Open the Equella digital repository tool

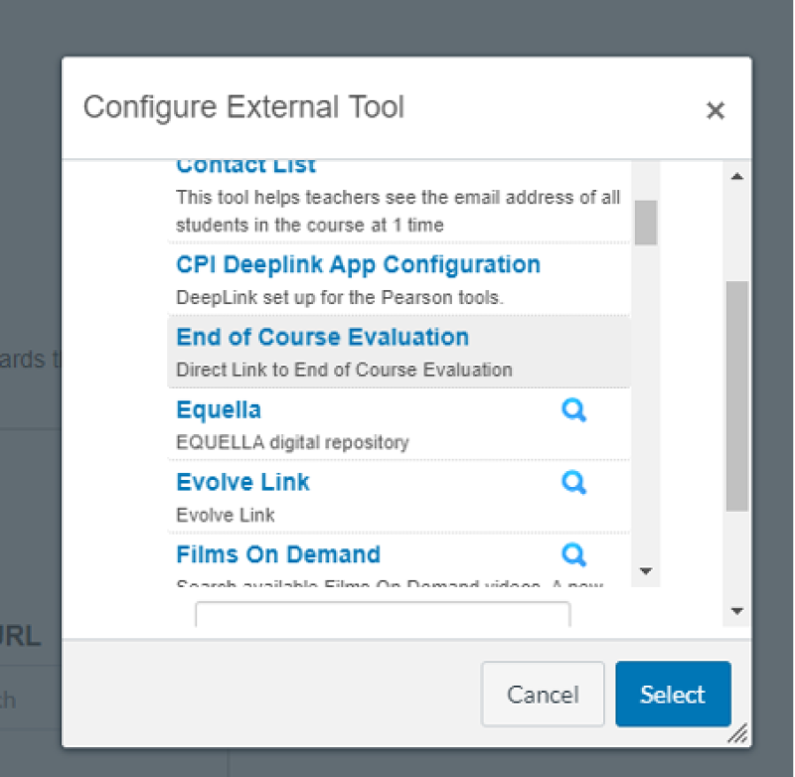218,409
